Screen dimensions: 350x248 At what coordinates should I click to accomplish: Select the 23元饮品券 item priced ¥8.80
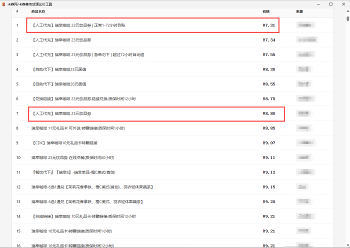61,113
